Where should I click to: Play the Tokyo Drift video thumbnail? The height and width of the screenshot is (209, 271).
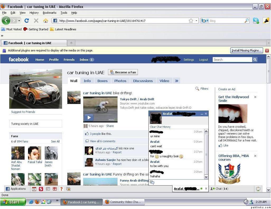click(89, 117)
